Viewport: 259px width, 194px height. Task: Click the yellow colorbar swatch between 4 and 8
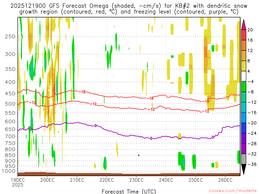(x=244, y=66)
